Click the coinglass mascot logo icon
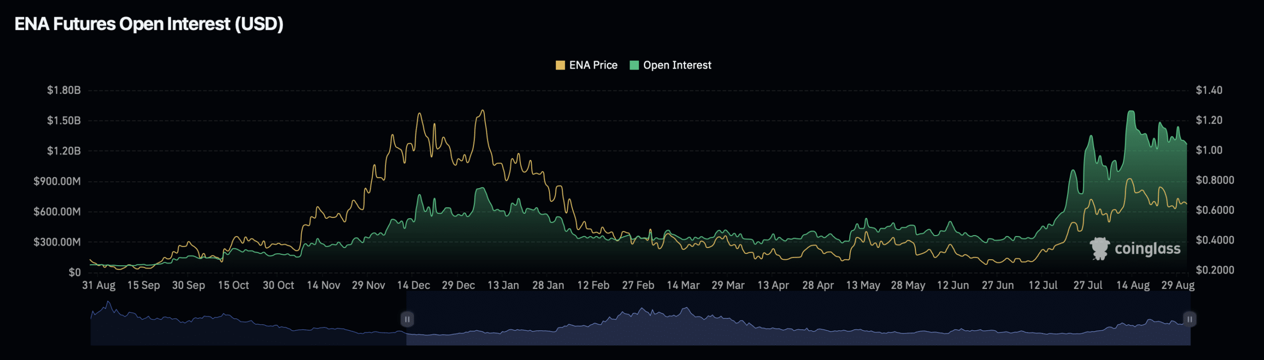 click(x=1100, y=248)
